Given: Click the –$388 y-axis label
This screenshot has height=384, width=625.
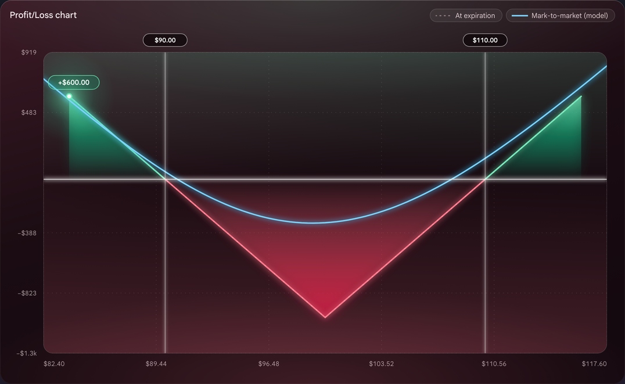Looking at the screenshot, I should [27, 233].
